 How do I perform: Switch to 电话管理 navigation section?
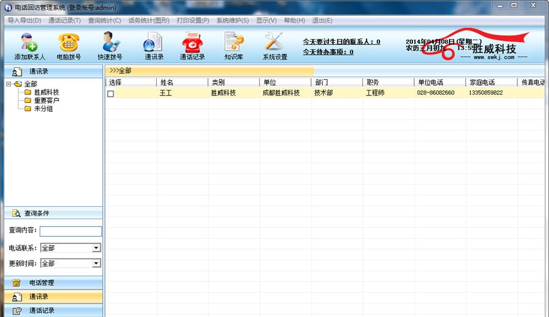[x=53, y=283]
